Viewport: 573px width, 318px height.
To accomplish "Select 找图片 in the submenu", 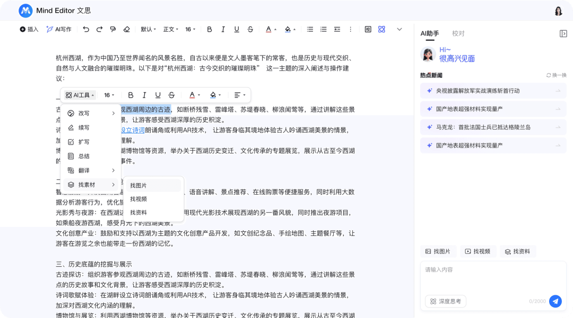I will 153,185.
